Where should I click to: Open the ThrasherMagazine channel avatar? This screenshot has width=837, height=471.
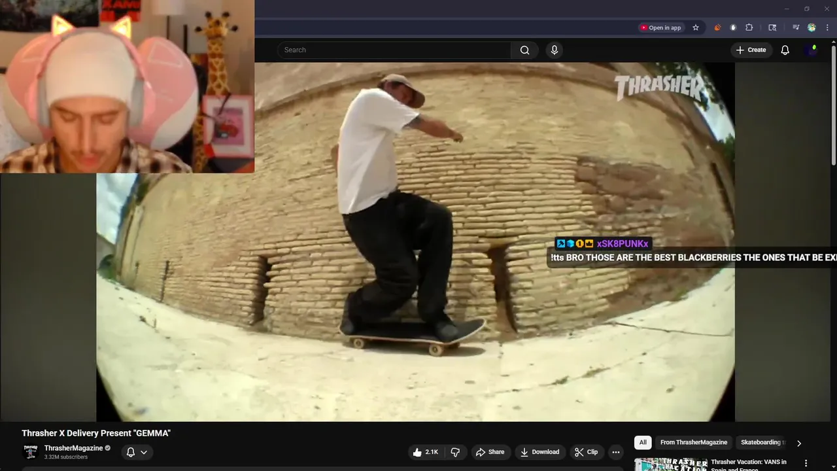(x=31, y=451)
